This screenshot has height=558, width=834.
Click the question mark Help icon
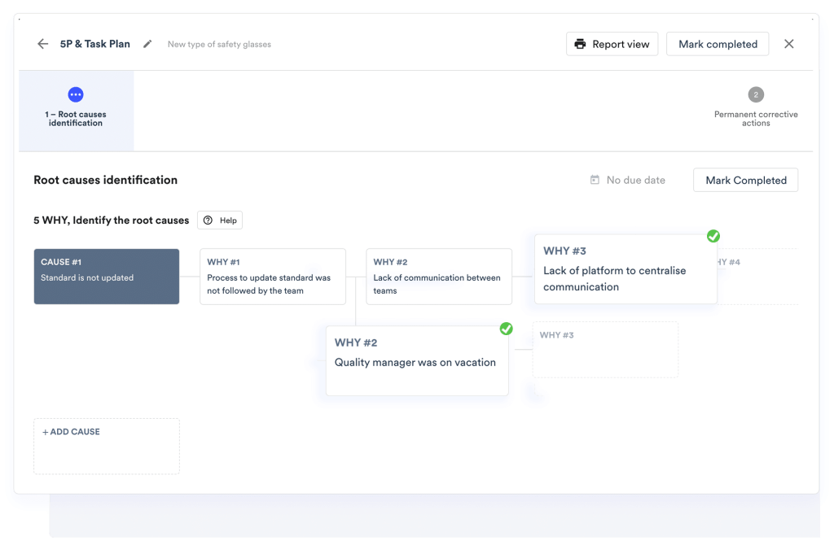point(208,220)
